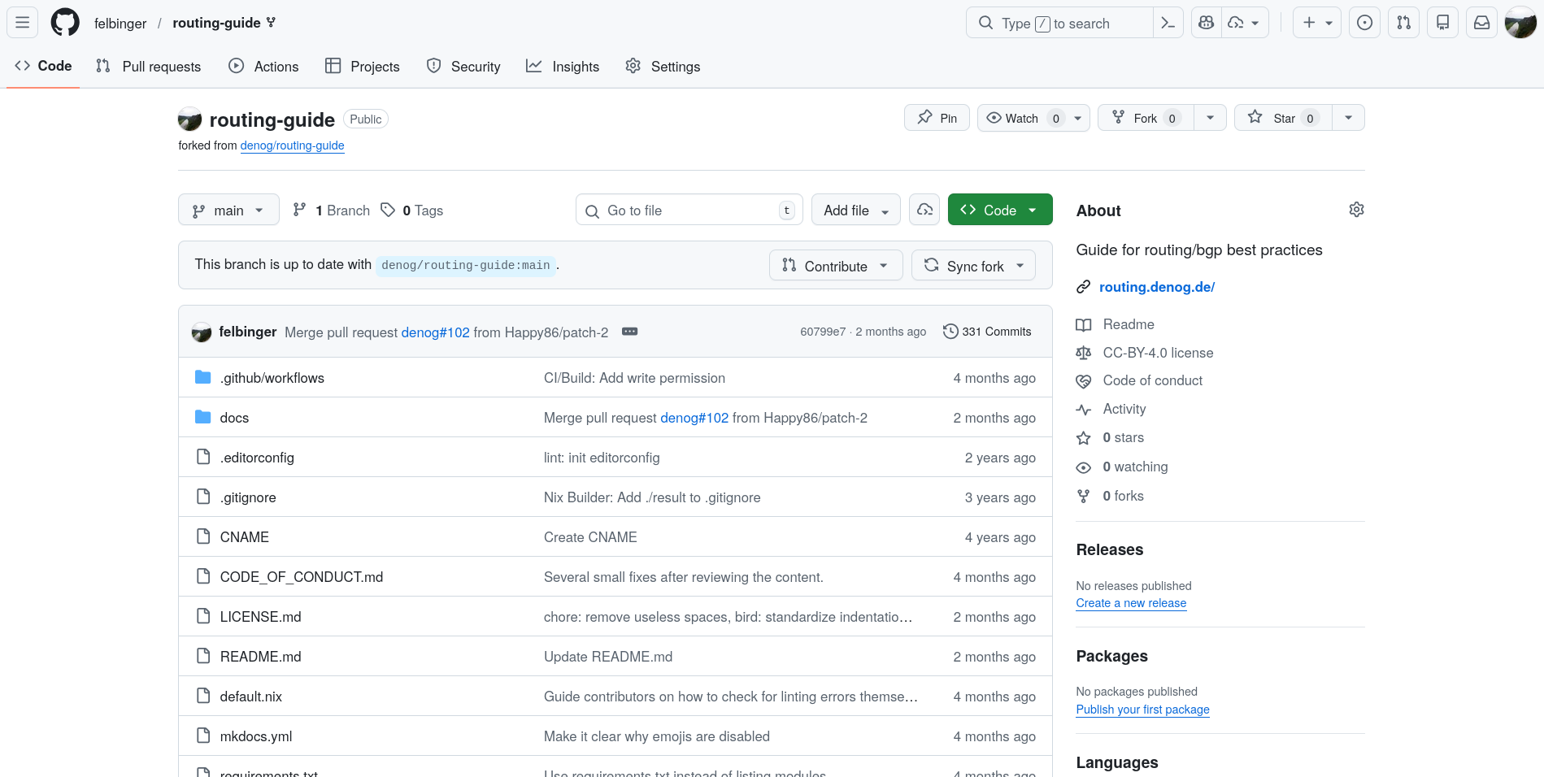Click the Go to file search field

(689, 211)
